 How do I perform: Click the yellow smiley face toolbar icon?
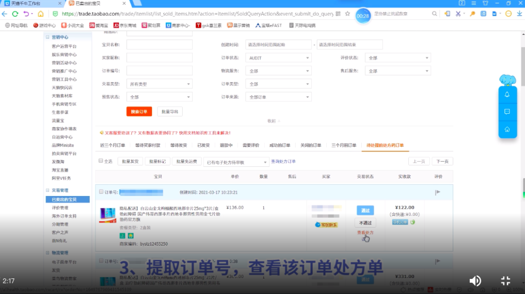pyautogui.click(x=508, y=14)
